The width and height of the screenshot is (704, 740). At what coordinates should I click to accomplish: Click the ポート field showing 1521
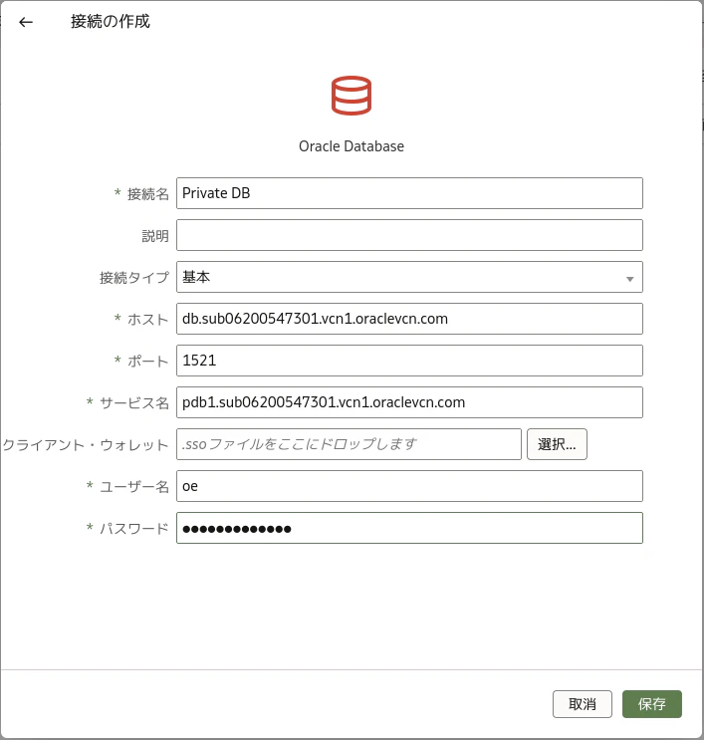click(409, 361)
